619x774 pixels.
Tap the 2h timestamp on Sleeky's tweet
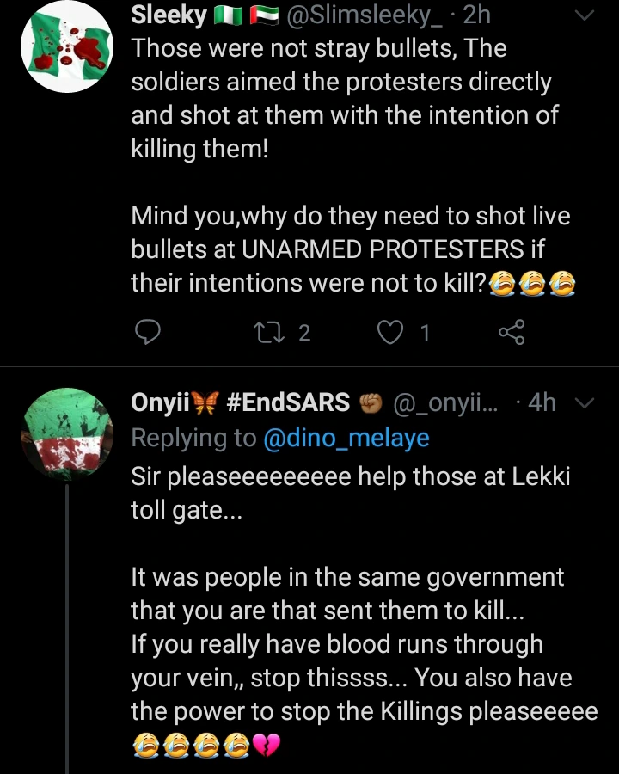pos(476,15)
